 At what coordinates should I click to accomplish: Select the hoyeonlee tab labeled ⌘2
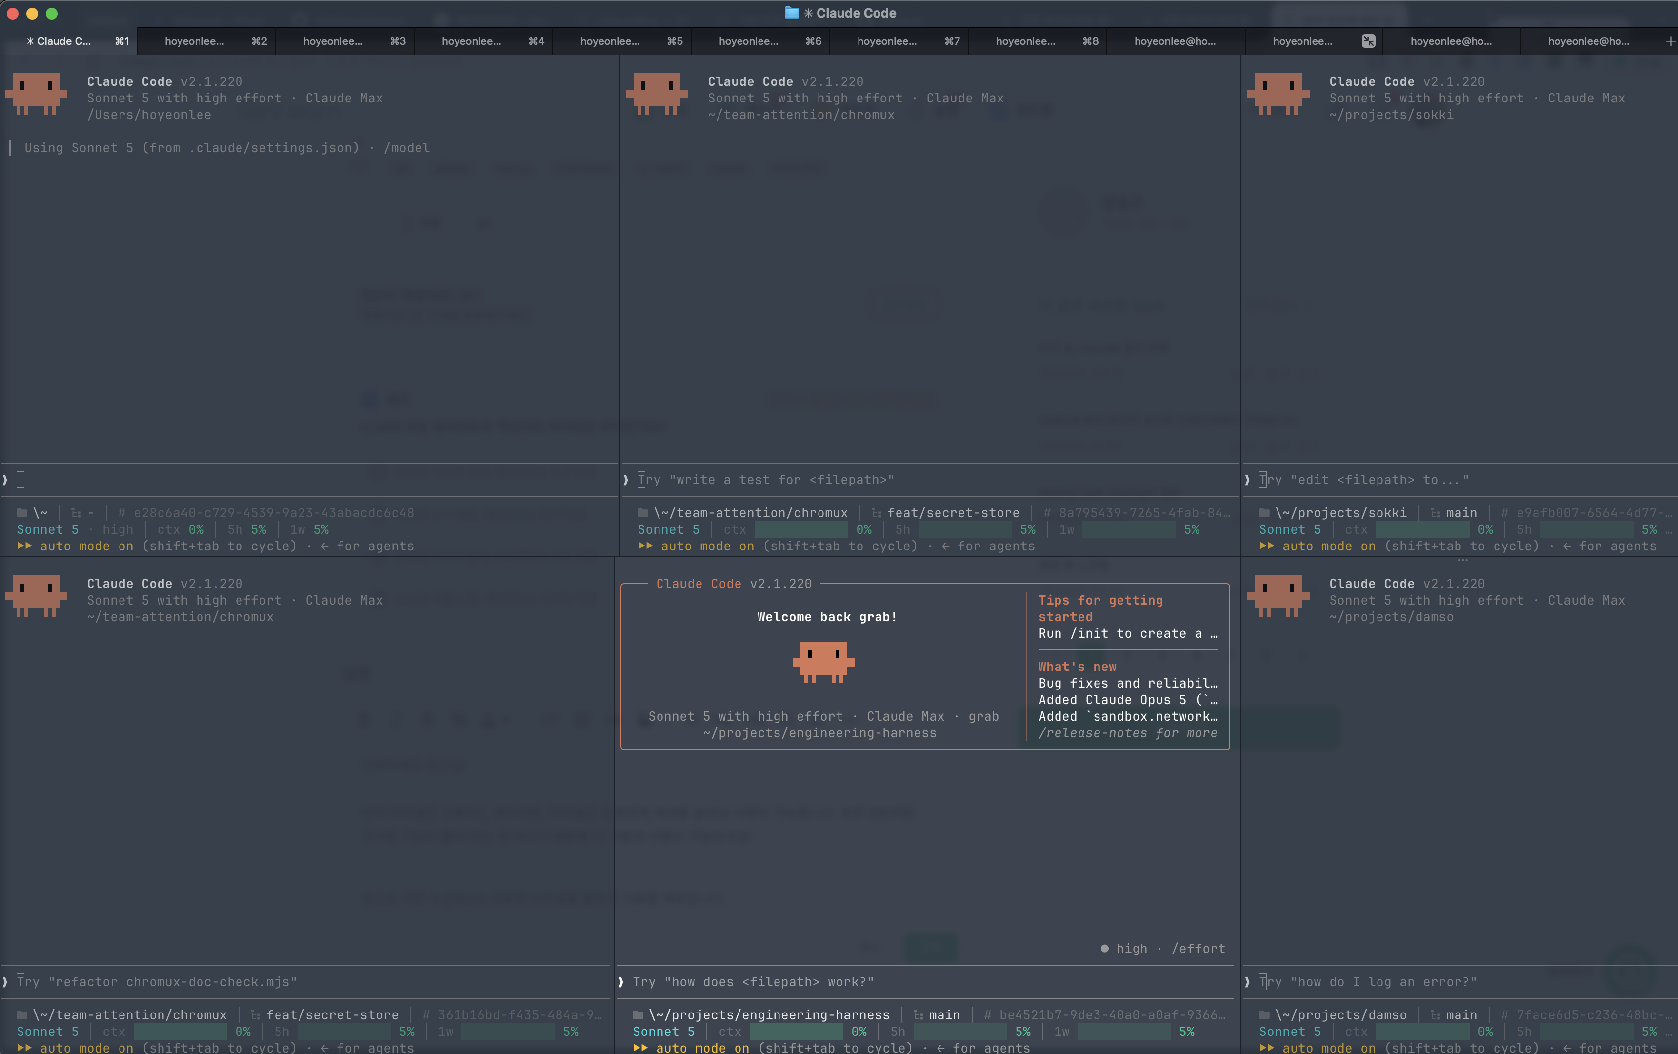[207, 41]
